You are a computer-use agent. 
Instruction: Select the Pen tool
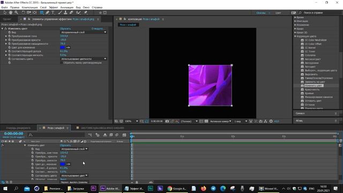point(48,13)
